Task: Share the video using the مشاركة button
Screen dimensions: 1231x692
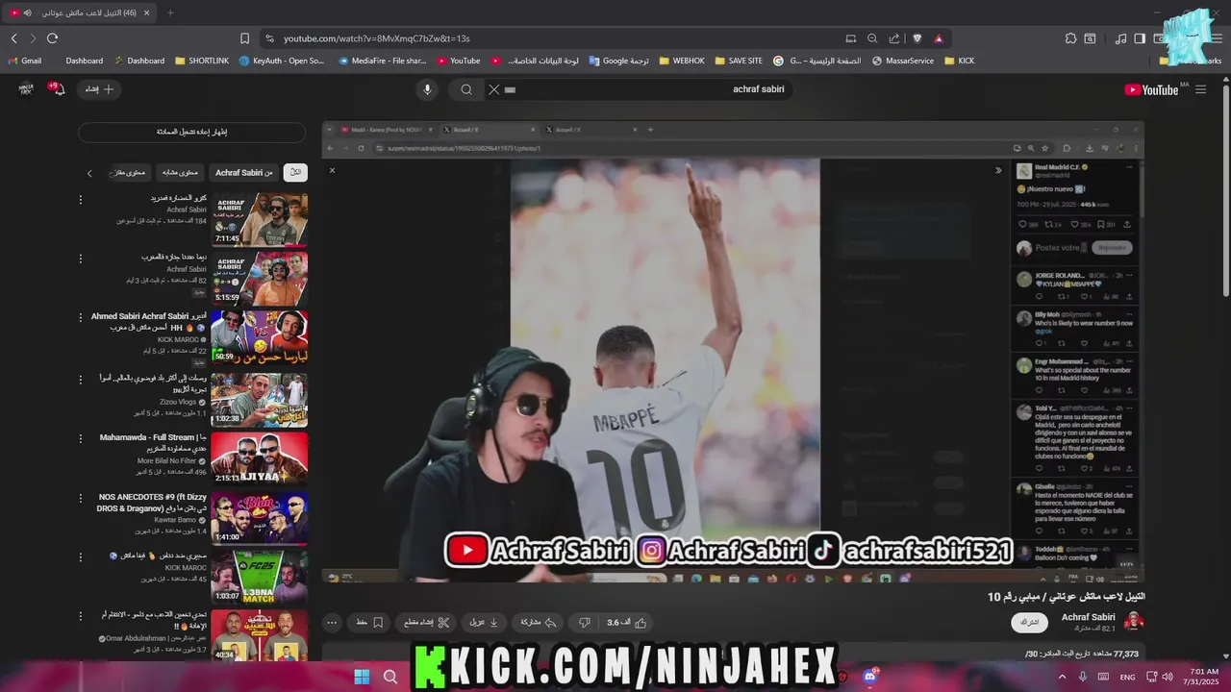Action: (539, 623)
